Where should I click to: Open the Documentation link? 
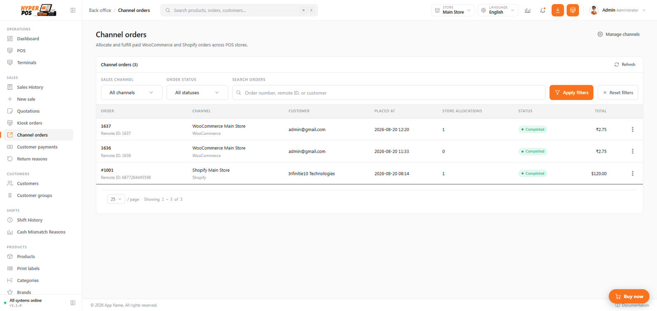(632, 305)
